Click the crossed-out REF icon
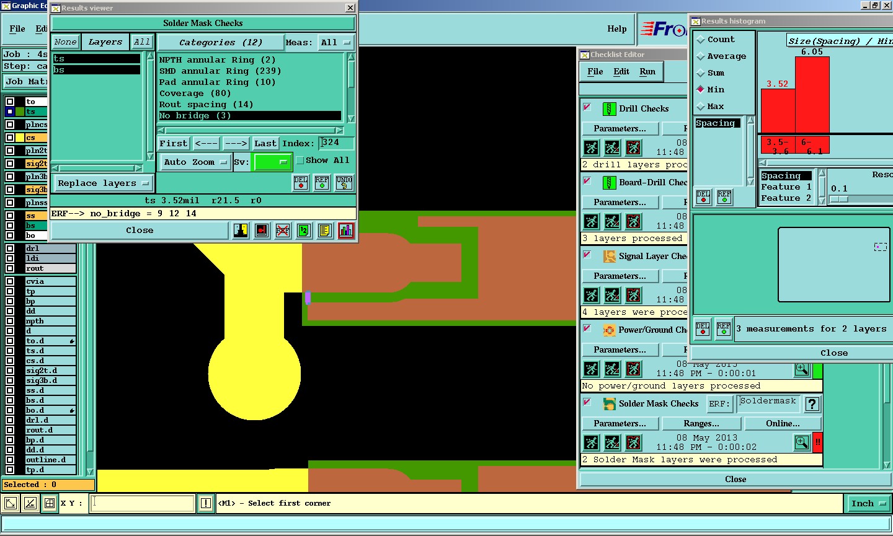Screen dimensions: 893x536 (x=283, y=231)
